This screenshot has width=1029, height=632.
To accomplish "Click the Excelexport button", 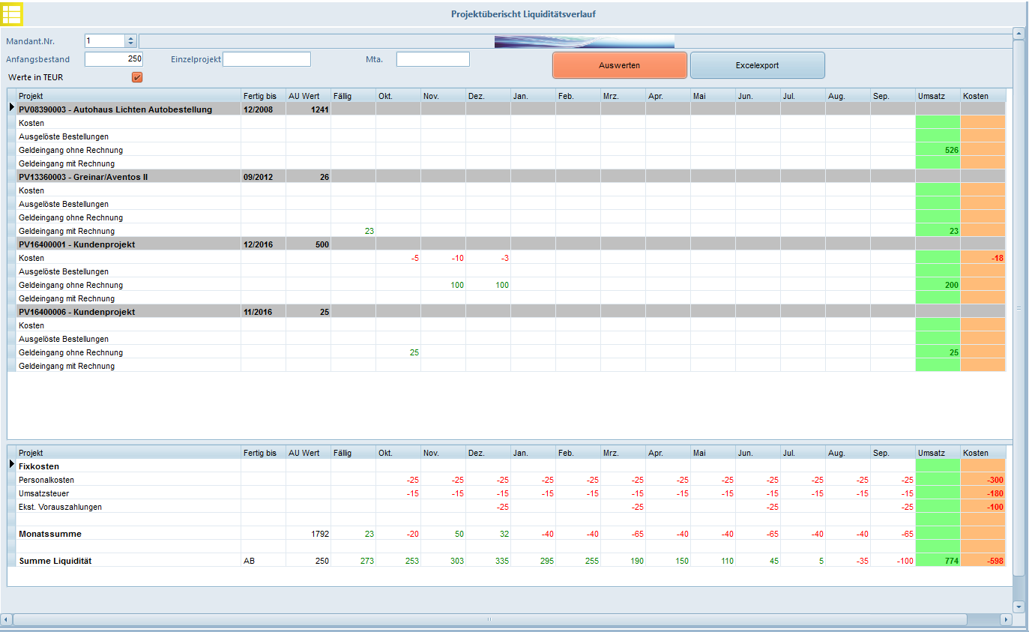I will click(x=757, y=65).
